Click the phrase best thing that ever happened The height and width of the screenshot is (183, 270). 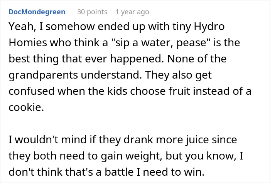86,59
